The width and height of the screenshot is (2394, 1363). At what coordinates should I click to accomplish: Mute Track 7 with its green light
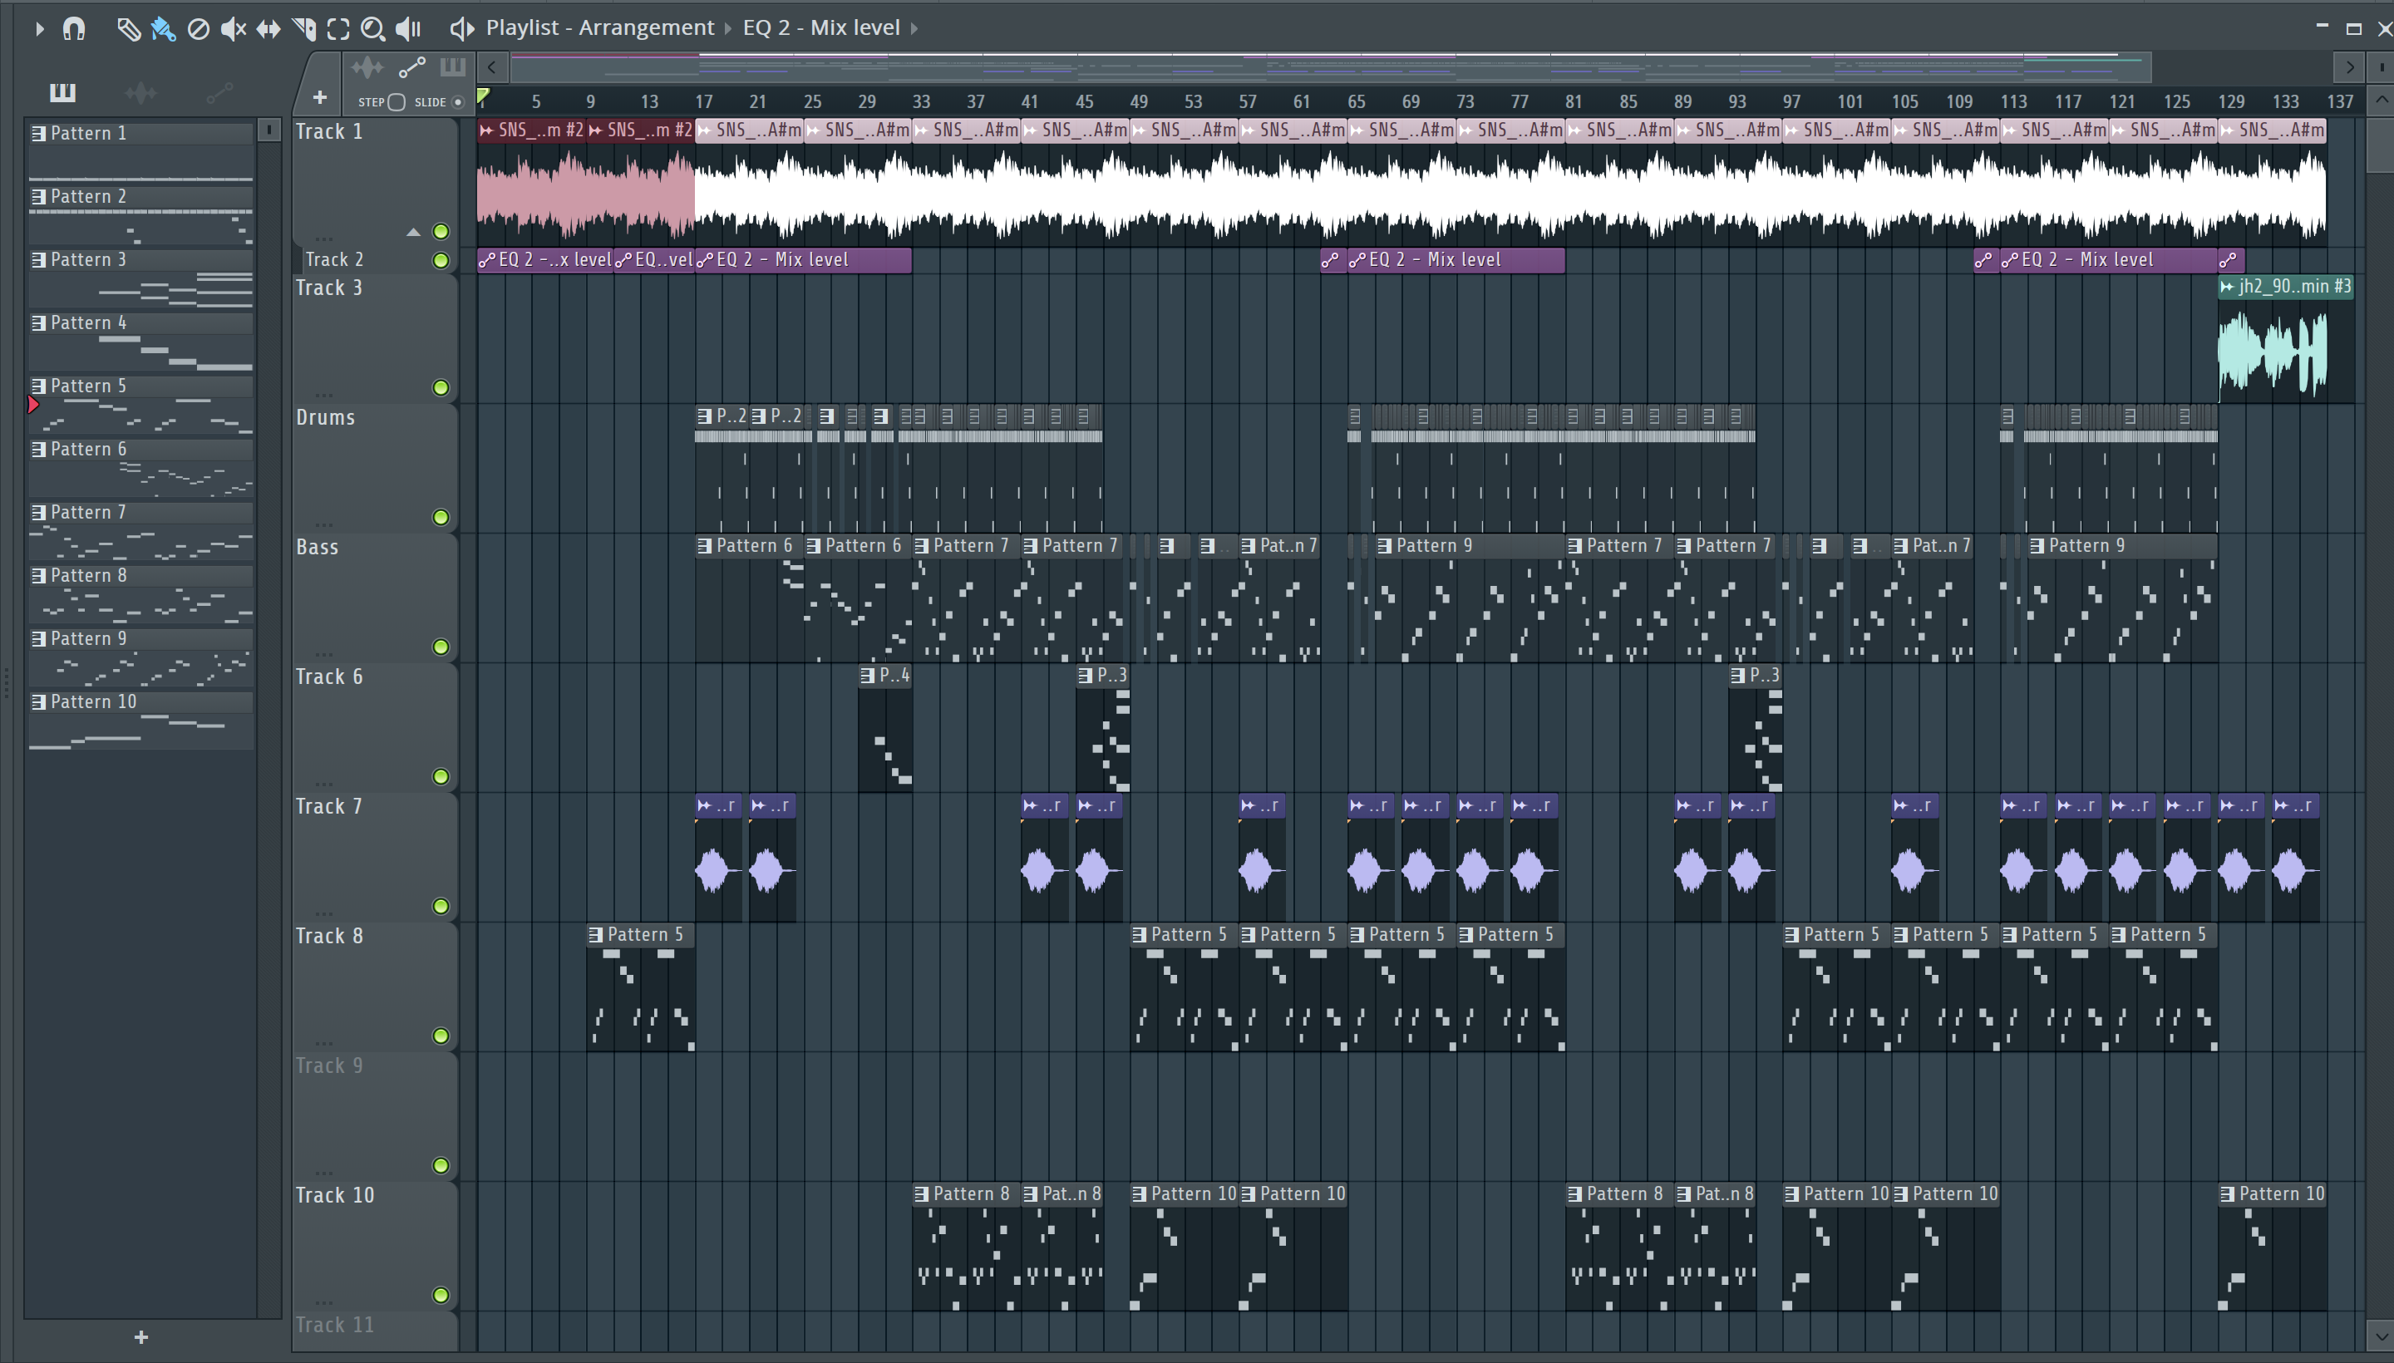(440, 906)
